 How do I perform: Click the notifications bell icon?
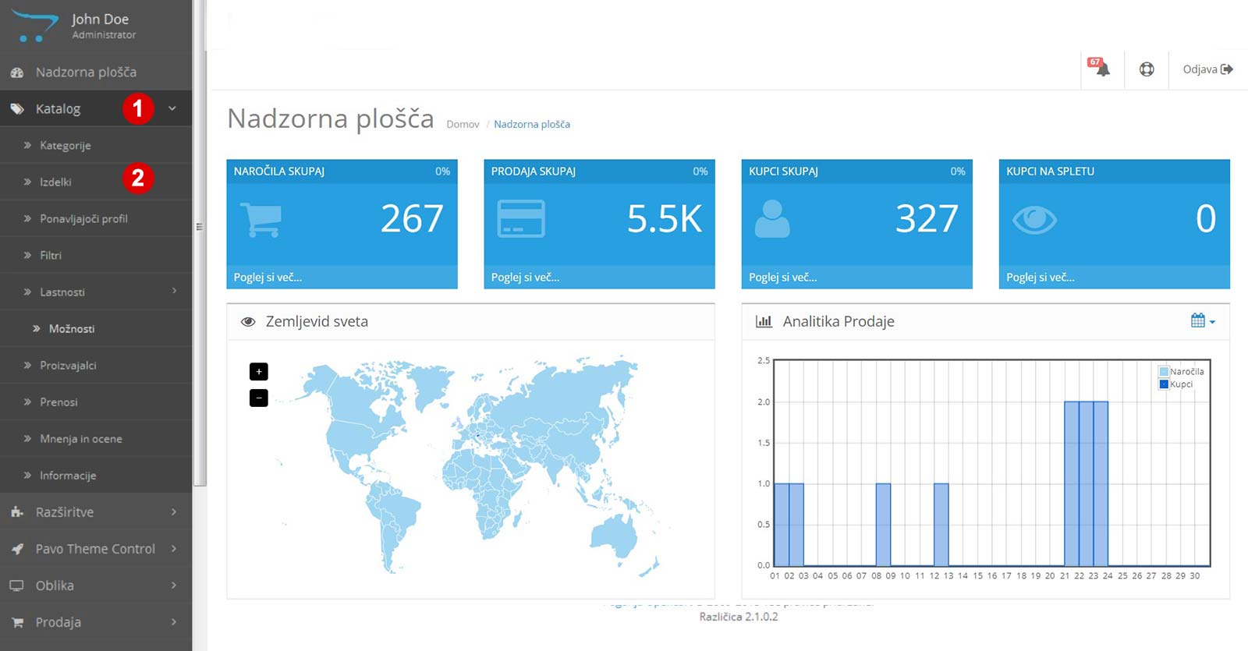[1101, 69]
